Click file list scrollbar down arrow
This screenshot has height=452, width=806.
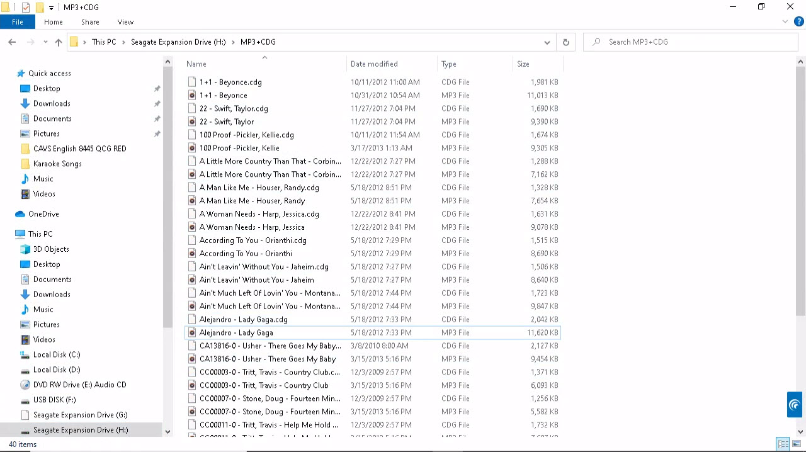click(800, 432)
